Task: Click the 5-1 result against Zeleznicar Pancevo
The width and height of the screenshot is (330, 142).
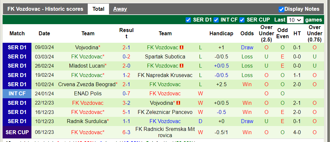Action: [x=126, y=112]
